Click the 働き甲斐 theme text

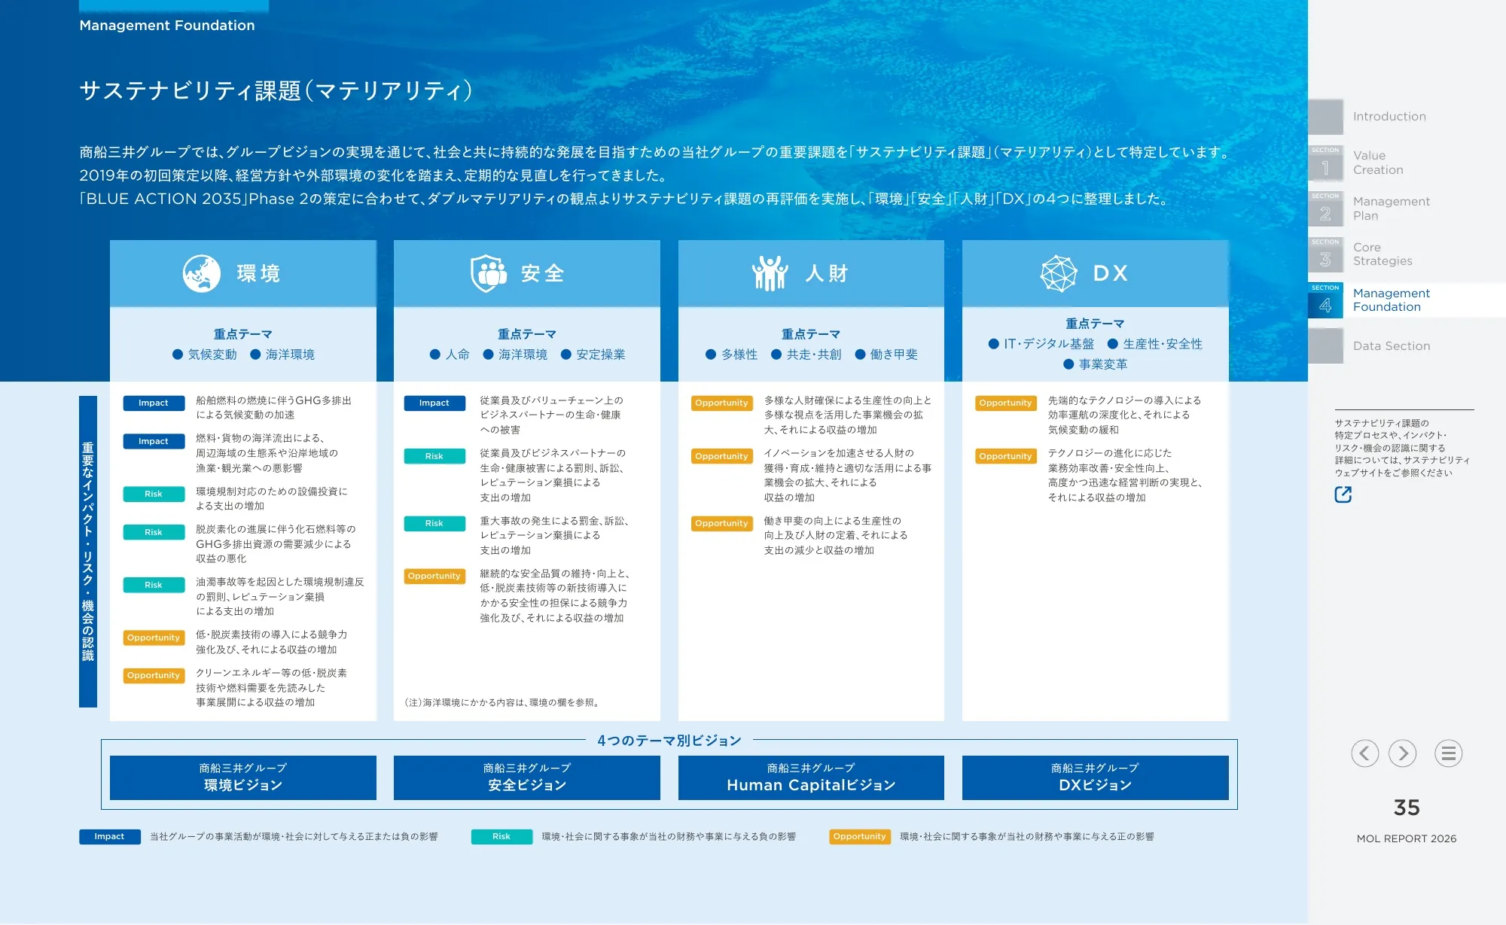(894, 354)
